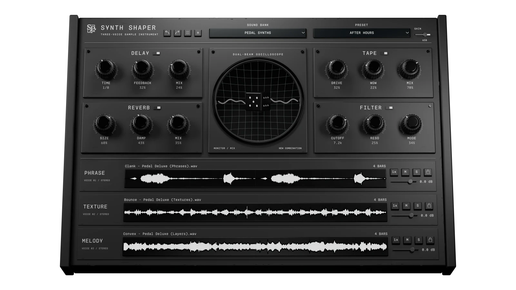The height and width of the screenshot is (290, 516).
Task: Solo the Melody voice
Action: pyautogui.click(x=419, y=240)
